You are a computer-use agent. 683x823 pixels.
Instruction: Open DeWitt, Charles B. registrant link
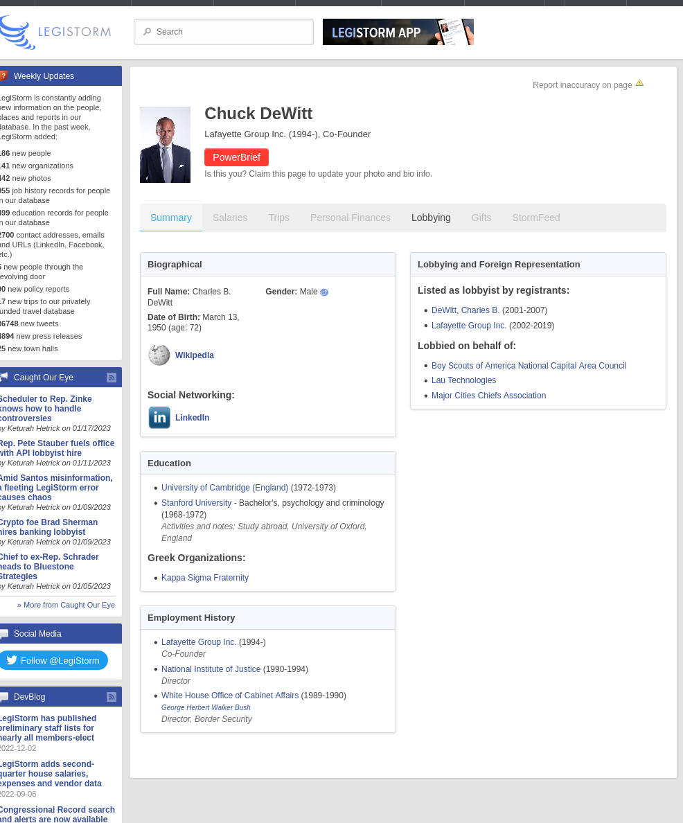(x=465, y=310)
